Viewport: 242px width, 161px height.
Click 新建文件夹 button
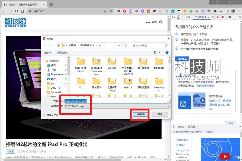point(63,52)
